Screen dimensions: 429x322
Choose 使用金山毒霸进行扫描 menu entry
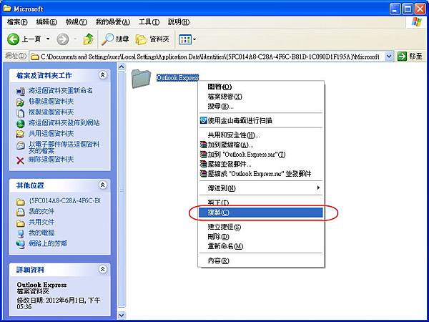click(261, 120)
